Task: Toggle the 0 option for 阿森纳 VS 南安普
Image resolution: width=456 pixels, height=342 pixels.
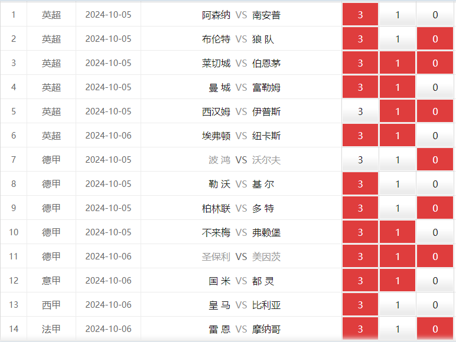Action: pyautogui.click(x=435, y=15)
